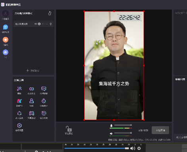Mute the microphone using the mic icon
Screen dimensions: 187x152
111,126
